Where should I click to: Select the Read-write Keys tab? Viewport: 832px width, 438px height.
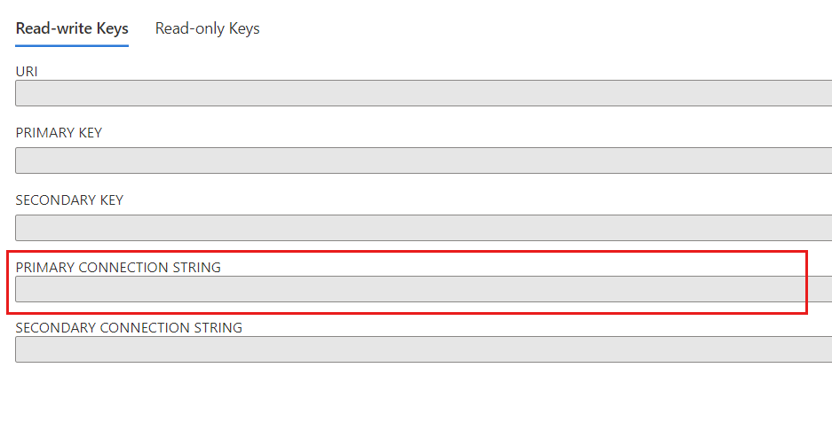pos(72,28)
